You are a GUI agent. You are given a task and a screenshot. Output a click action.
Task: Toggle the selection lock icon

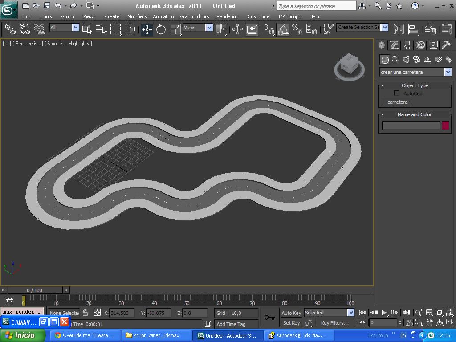85,313
